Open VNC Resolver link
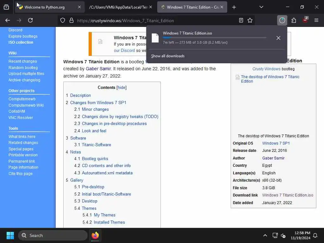The width and height of the screenshot is (324, 243). tap(21, 118)
